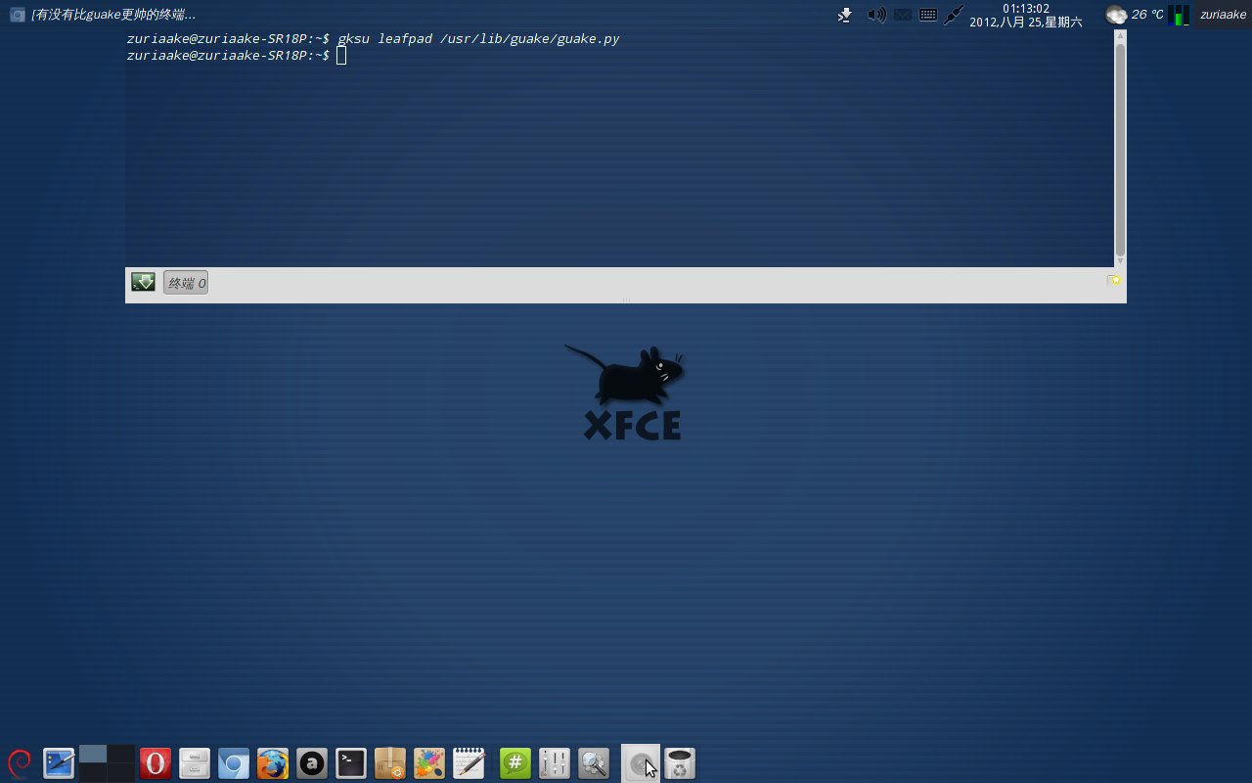The height and width of the screenshot is (783, 1252).
Task: Launch the Opera browser
Action: 156,762
